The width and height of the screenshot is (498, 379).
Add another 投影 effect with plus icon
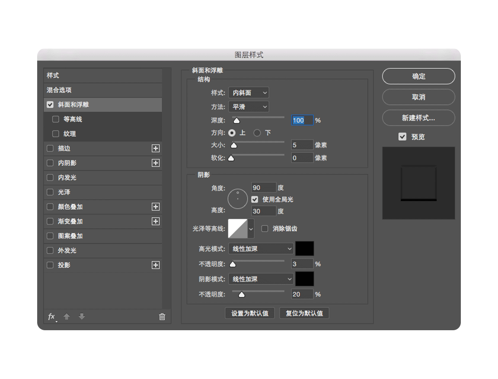(x=156, y=265)
